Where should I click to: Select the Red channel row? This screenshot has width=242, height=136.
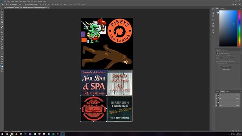tap(228, 99)
